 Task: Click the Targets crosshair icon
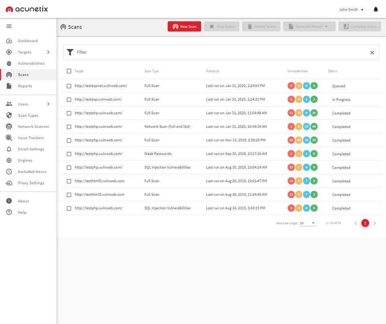tap(9, 52)
